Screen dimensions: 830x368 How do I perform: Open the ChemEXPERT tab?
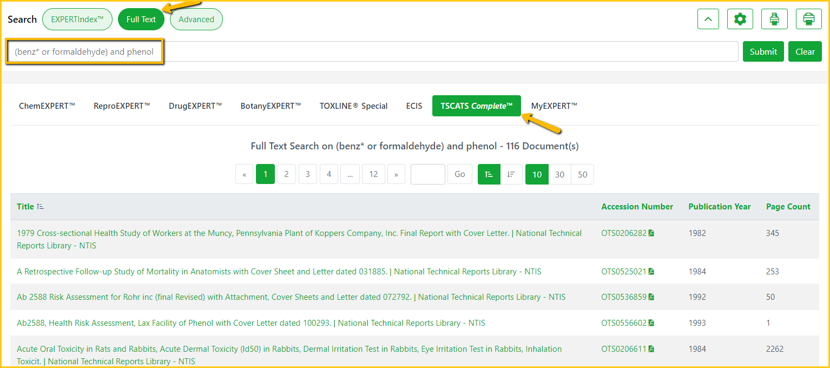(47, 106)
